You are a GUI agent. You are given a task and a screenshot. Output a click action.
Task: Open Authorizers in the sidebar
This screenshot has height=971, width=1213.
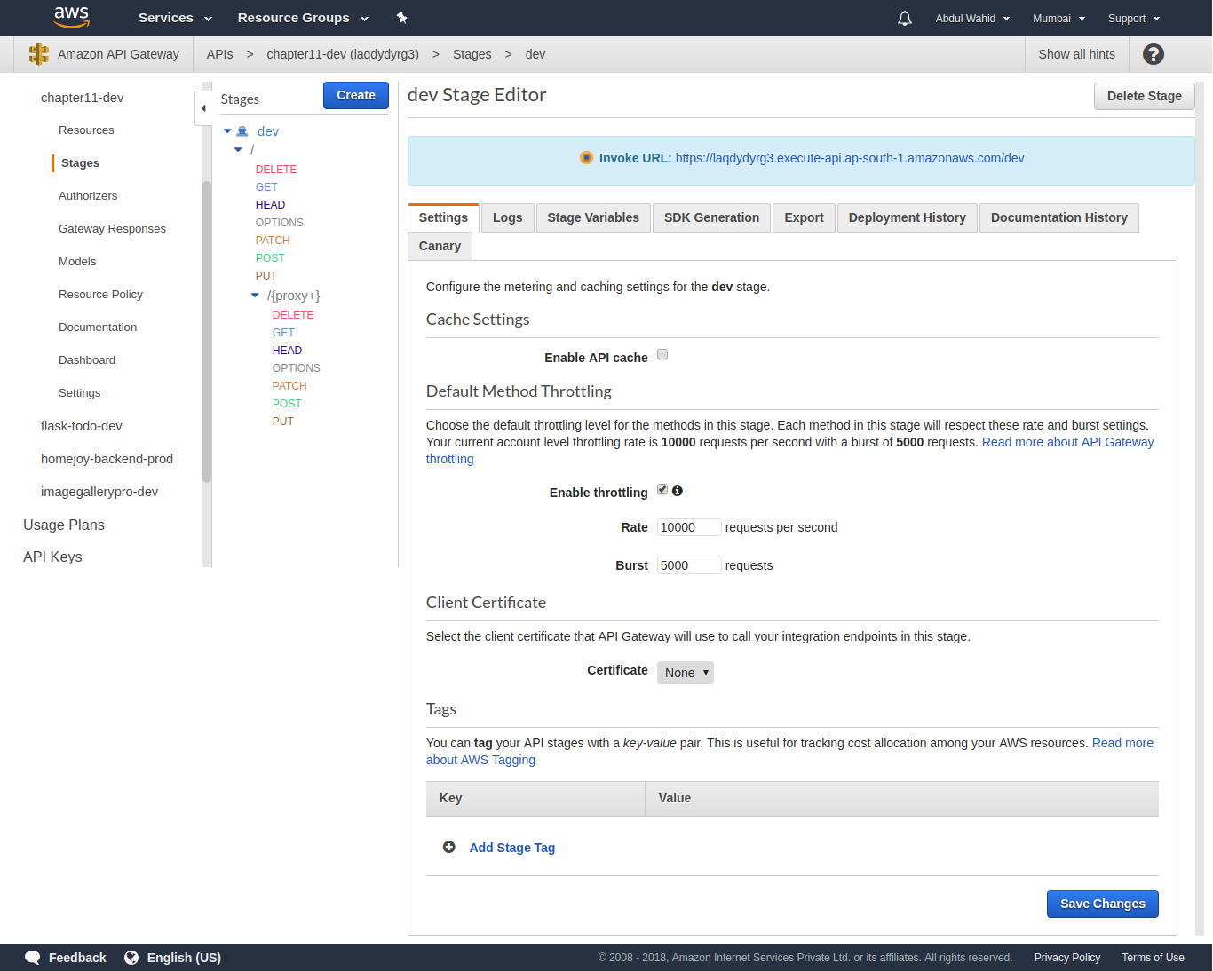pyautogui.click(x=88, y=196)
